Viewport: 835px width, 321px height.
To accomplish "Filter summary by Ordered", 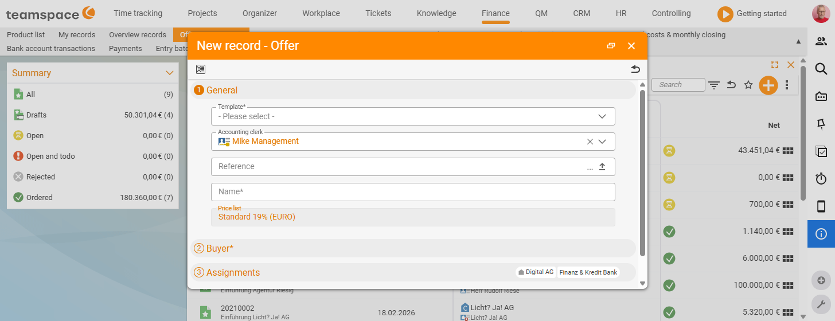I will [93, 198].
